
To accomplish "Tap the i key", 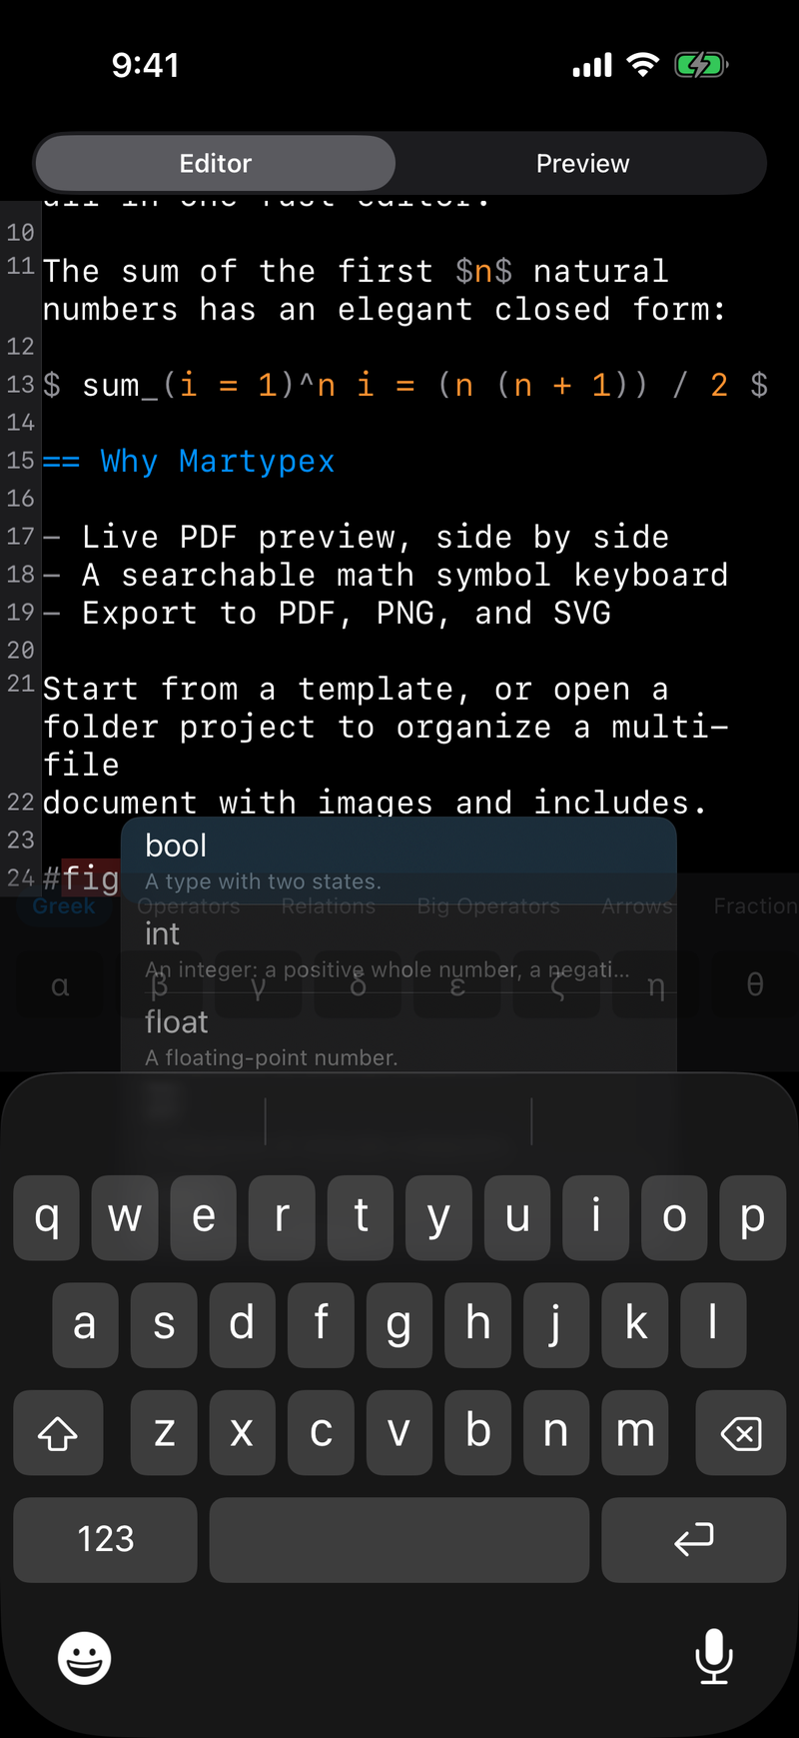I will 595,1217.
